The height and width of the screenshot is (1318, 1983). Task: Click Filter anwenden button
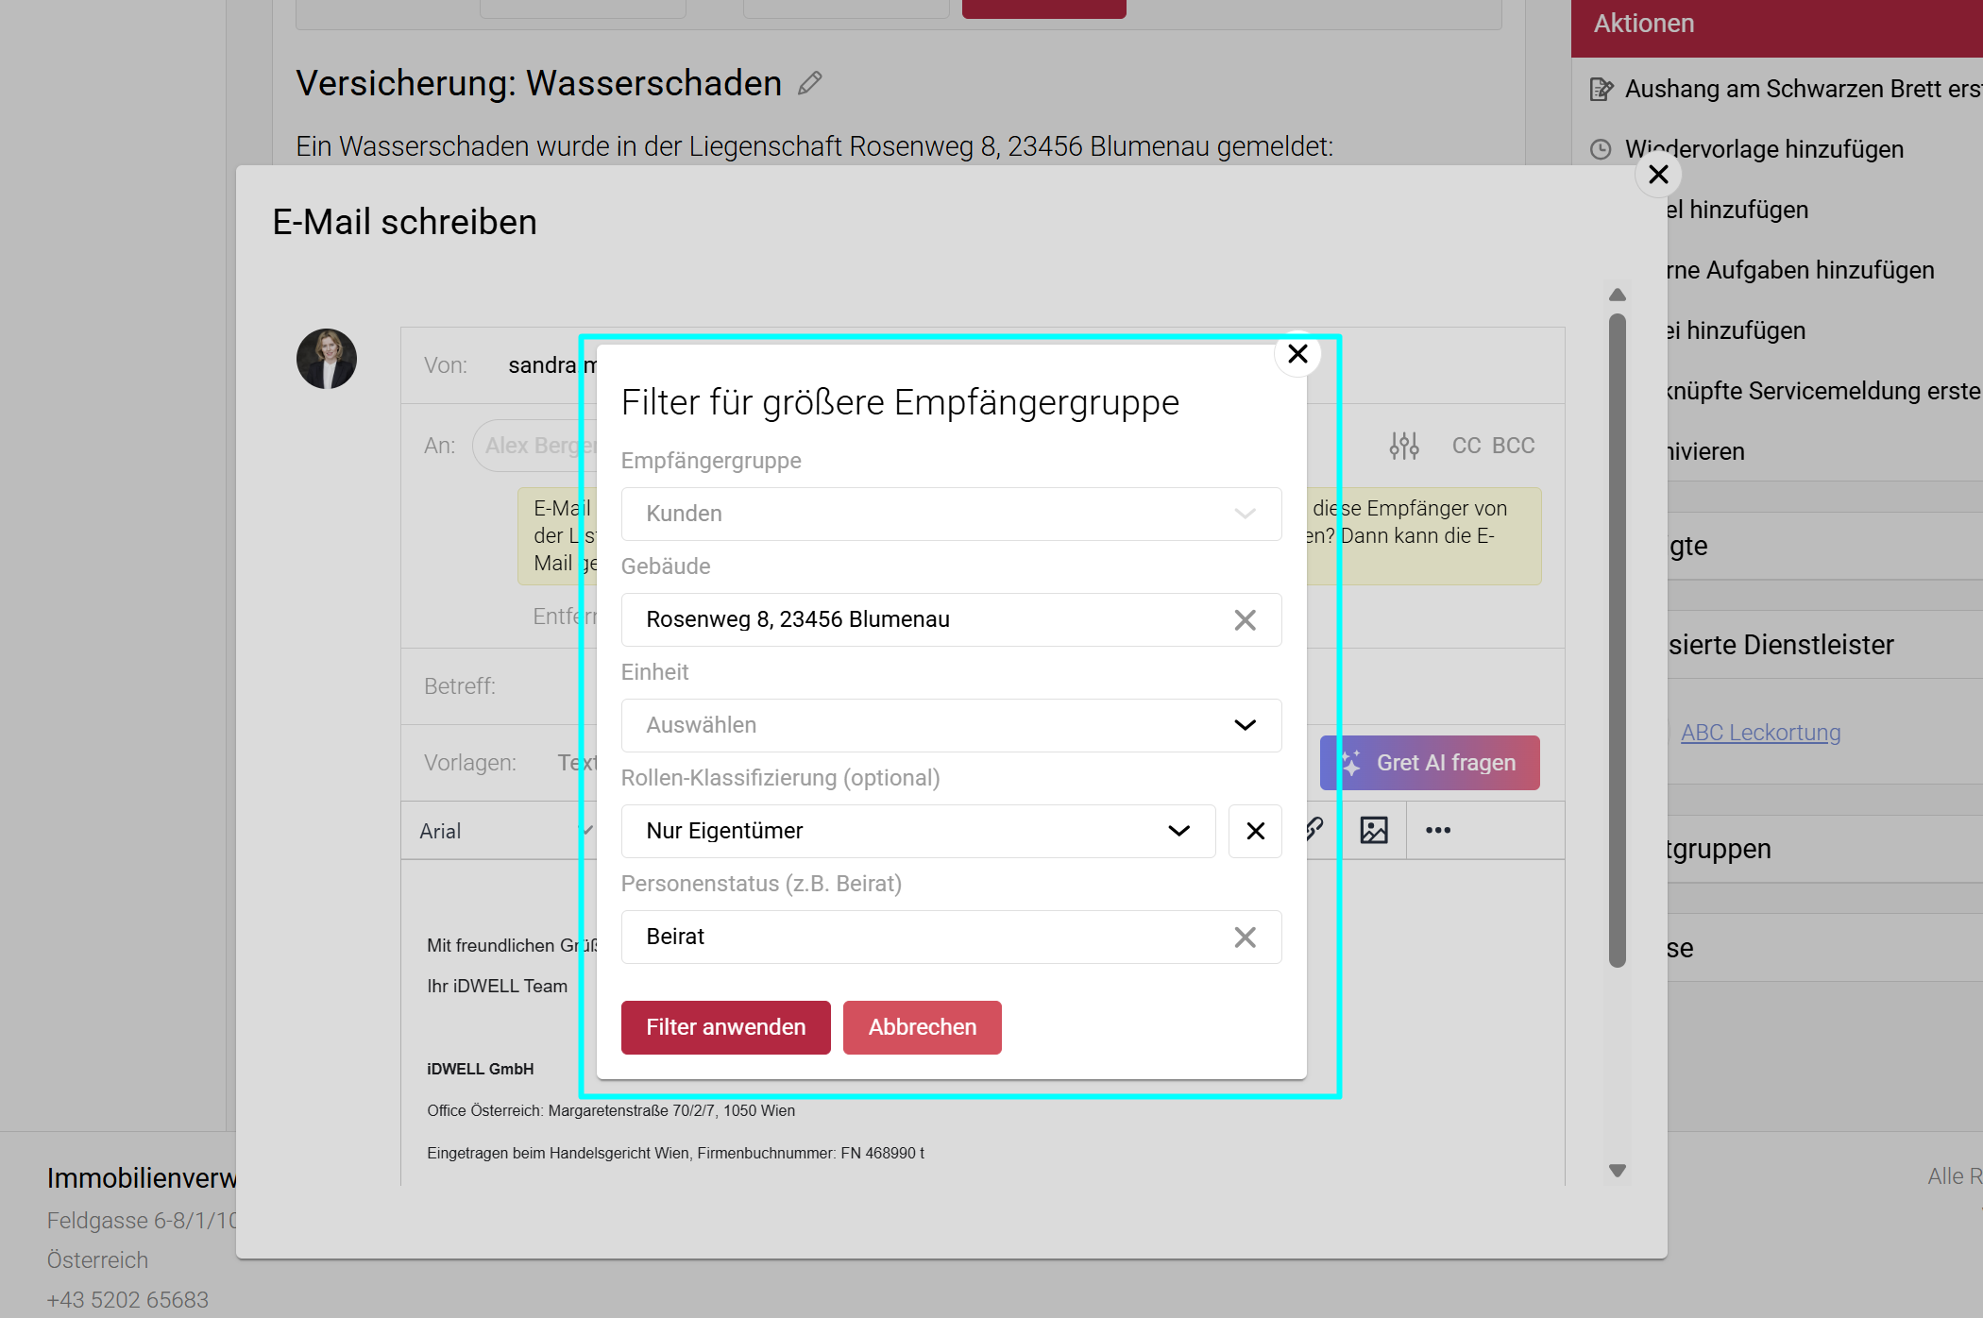[725, 1028]
